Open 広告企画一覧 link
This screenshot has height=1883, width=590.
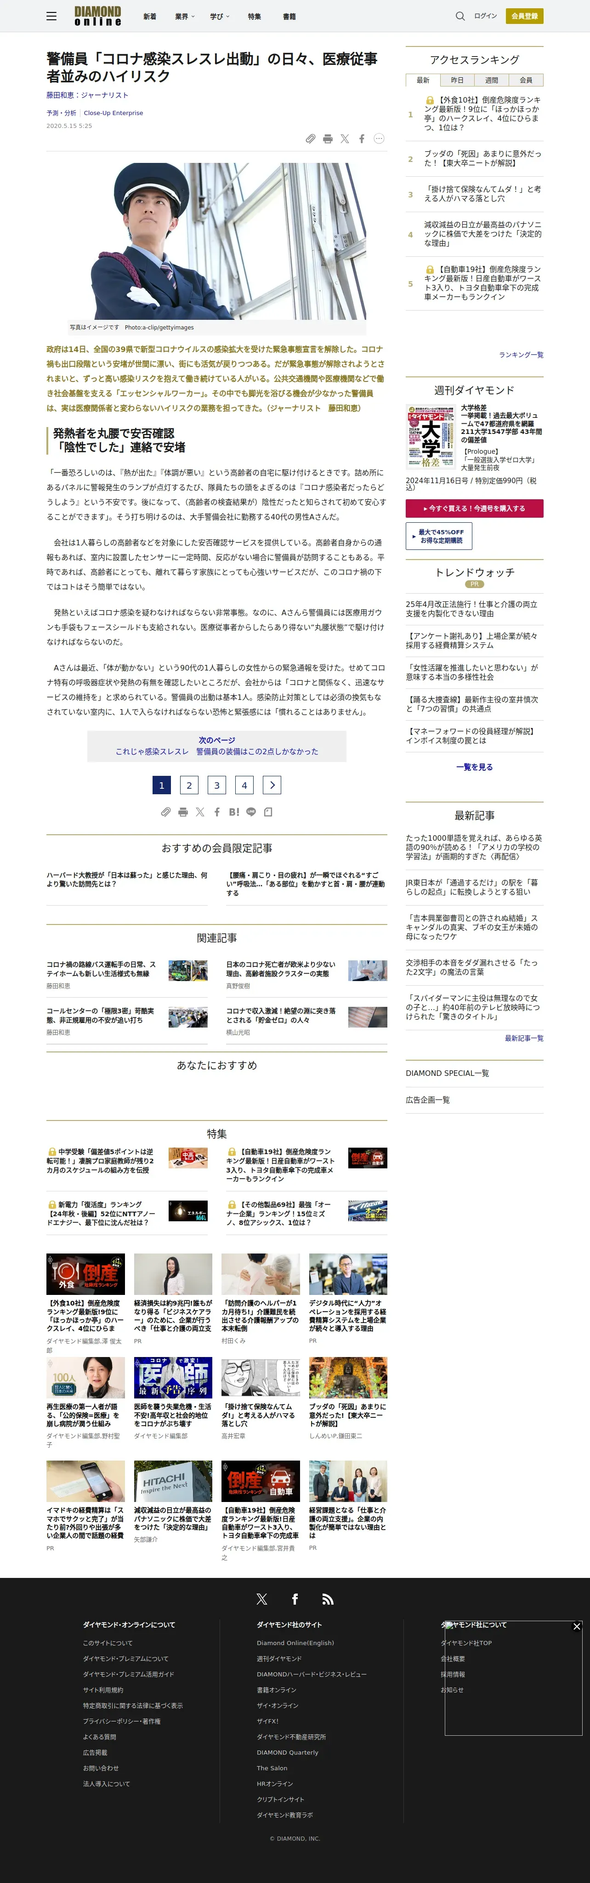click(x=428, y=1099)
